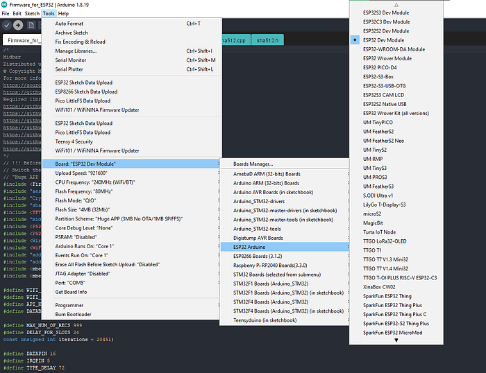Viewport: 486px width, 373px height.
Task: Expand Core Debug Level "None" submenu
Action: tap(131, 228)
